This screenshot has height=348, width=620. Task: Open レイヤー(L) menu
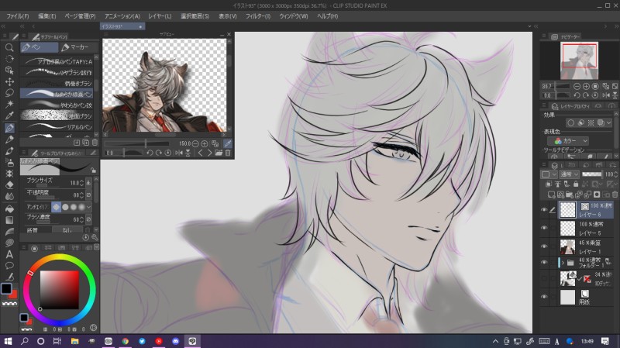[160, 16]
